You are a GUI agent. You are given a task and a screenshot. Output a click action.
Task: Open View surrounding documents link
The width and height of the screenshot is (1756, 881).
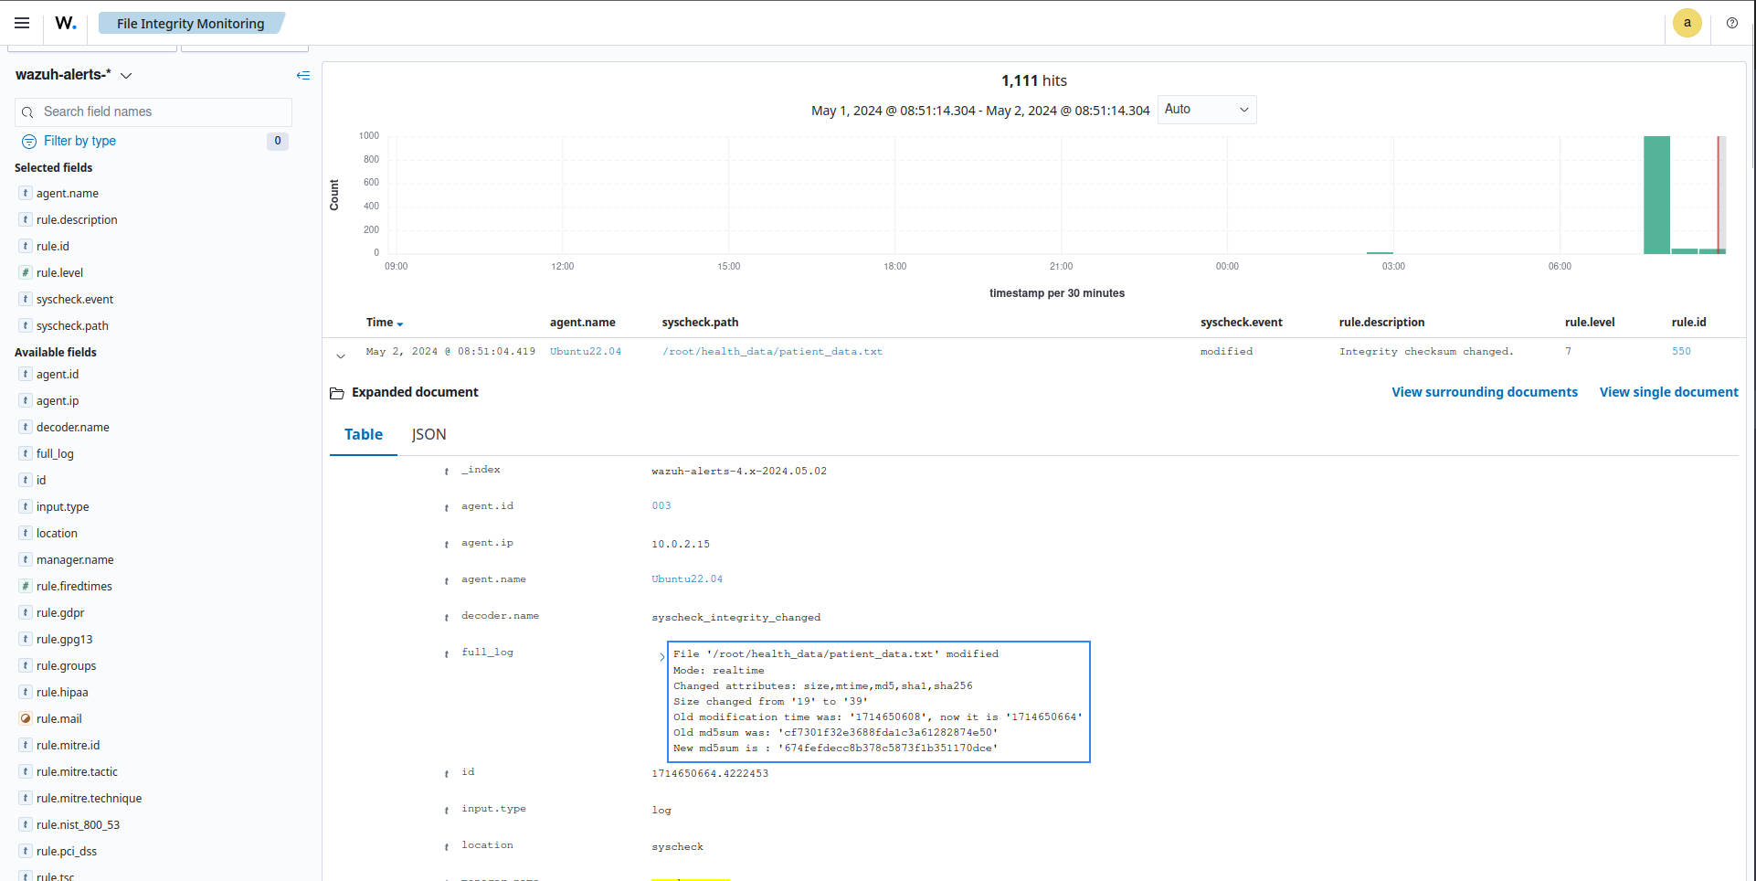[x=1484, y=392]
